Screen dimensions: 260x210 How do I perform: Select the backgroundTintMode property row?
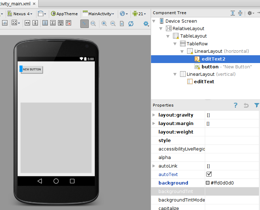click(x=205, y=200)
